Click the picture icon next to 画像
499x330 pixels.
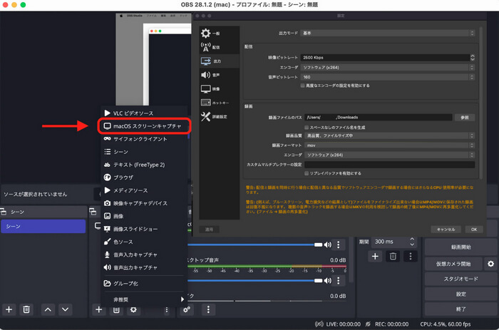107,216
